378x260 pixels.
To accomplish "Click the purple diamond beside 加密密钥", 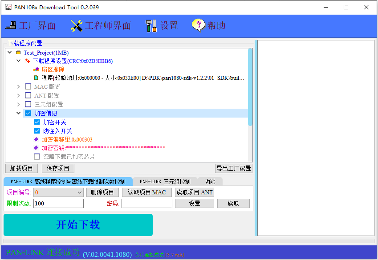I will (36, 148).
